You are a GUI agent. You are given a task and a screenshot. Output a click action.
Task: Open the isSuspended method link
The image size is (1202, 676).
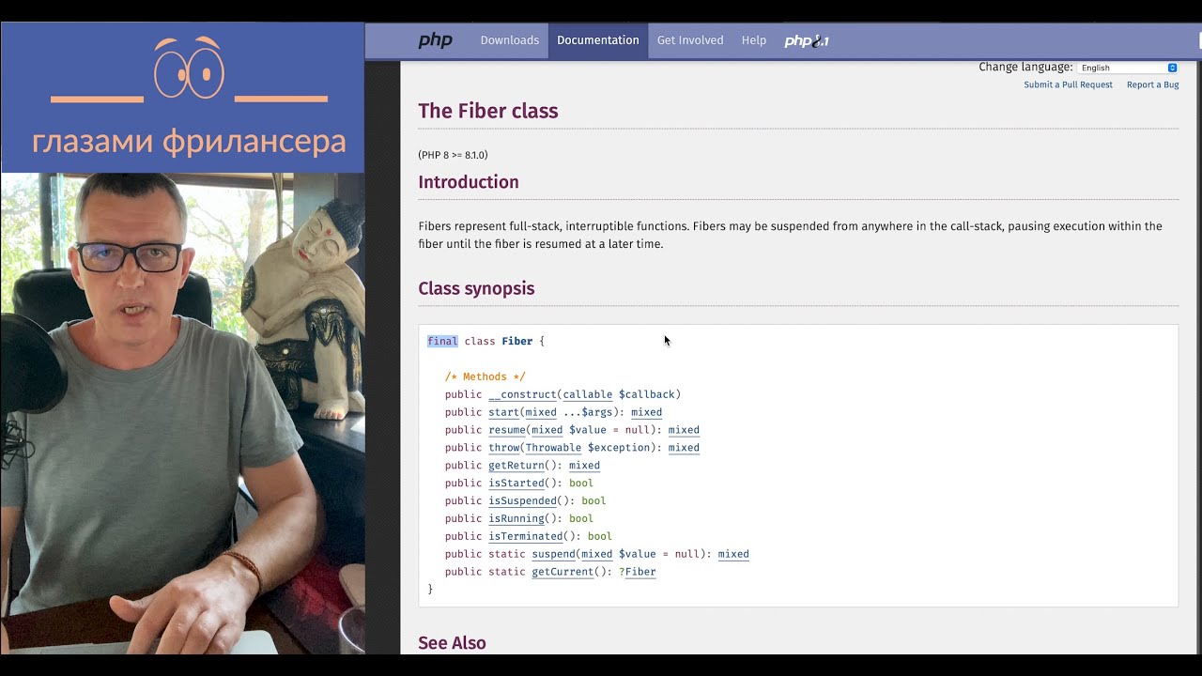coord(522,501)
